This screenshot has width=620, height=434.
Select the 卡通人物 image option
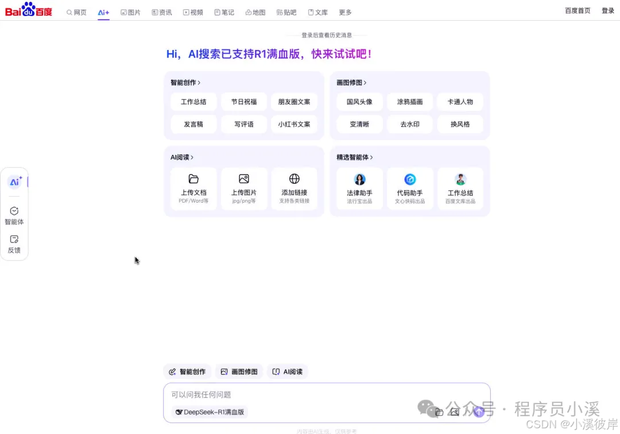[460, 102]
